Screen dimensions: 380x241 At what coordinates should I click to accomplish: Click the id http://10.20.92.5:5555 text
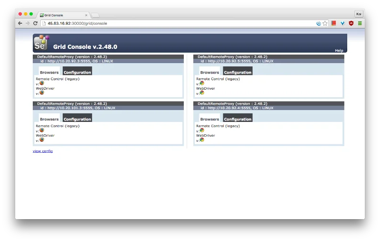tap(237, 61)
